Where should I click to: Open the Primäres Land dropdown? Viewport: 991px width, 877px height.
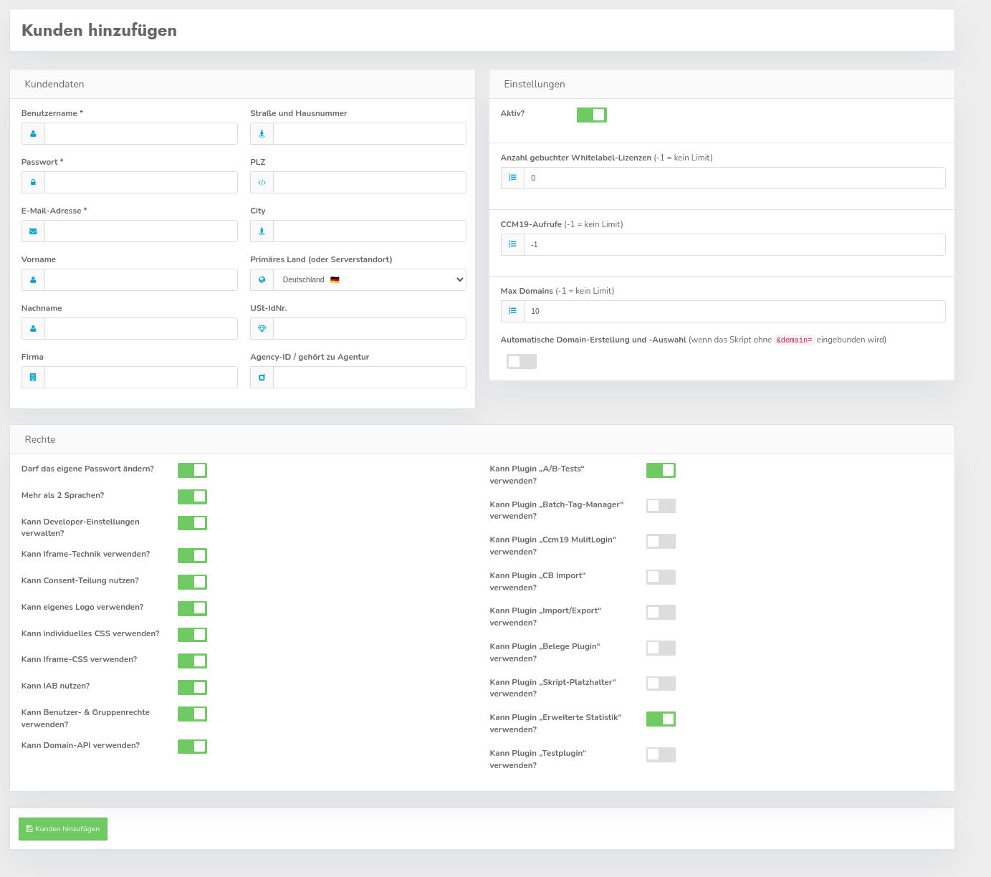(369, 280)
